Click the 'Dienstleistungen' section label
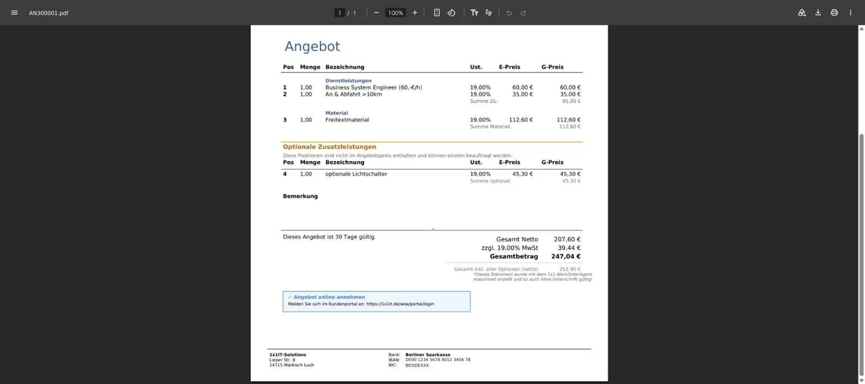The height and width of the screenshot is (384, 865). tap(348, 81)
